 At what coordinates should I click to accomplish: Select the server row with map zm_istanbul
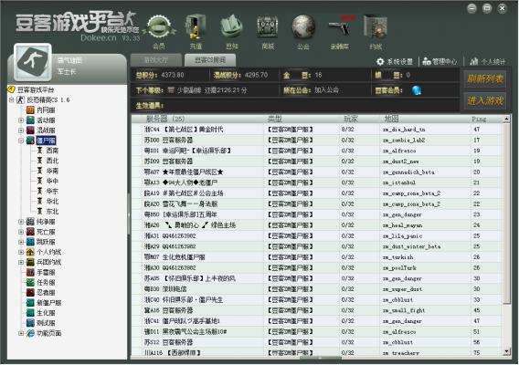point(317,182)
